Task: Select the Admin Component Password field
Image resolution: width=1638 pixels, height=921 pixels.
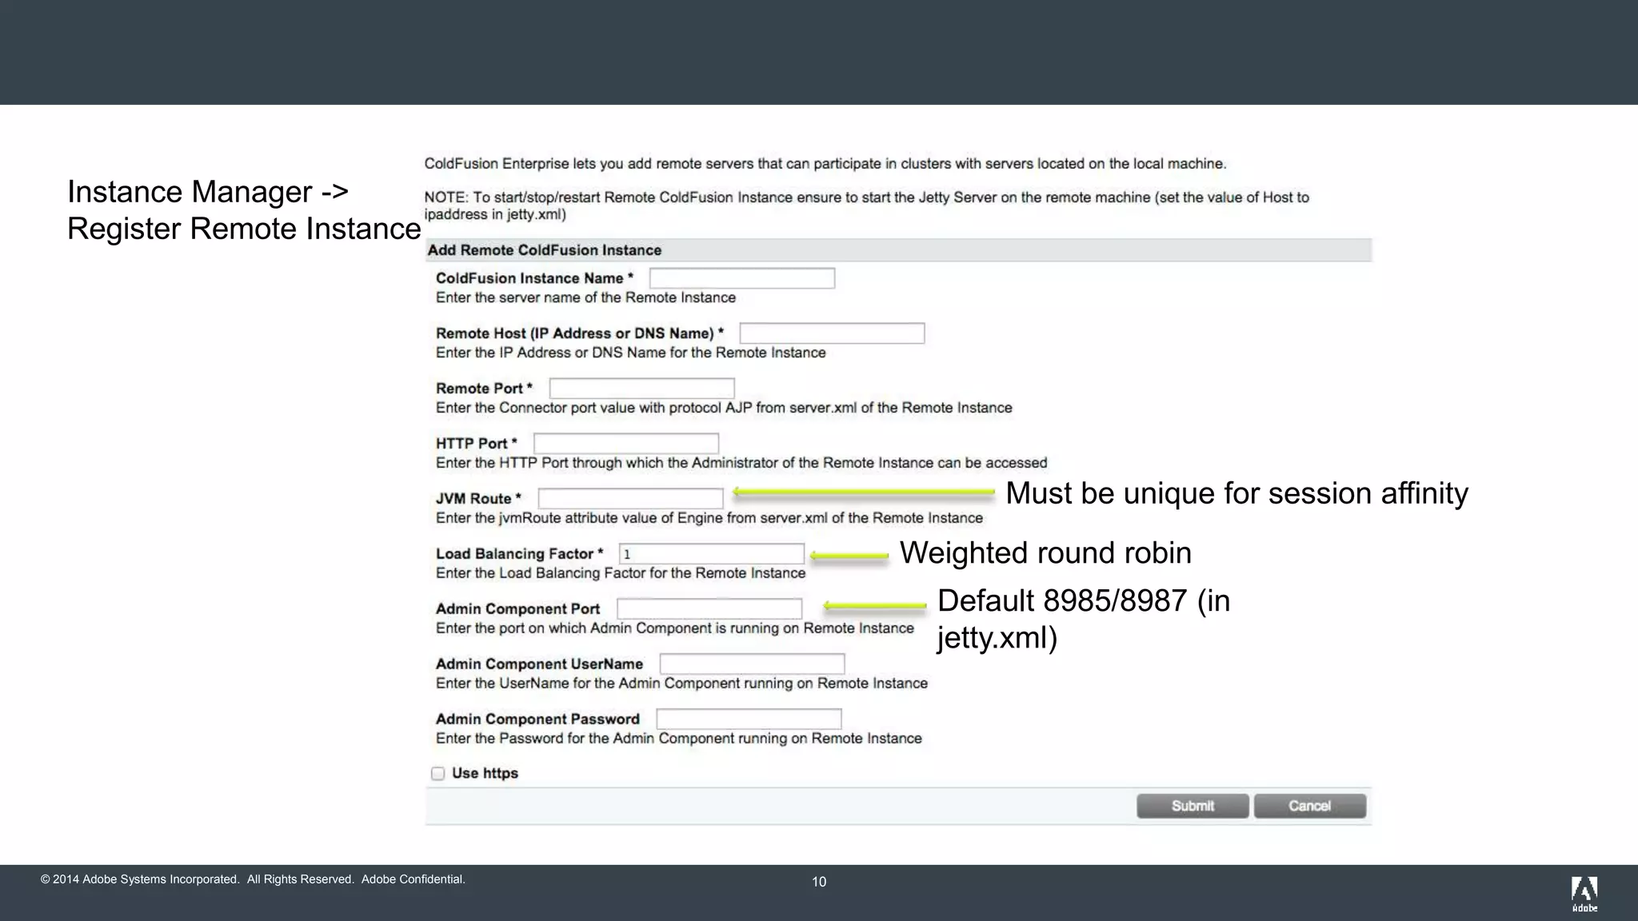Action: coord(749,720)
